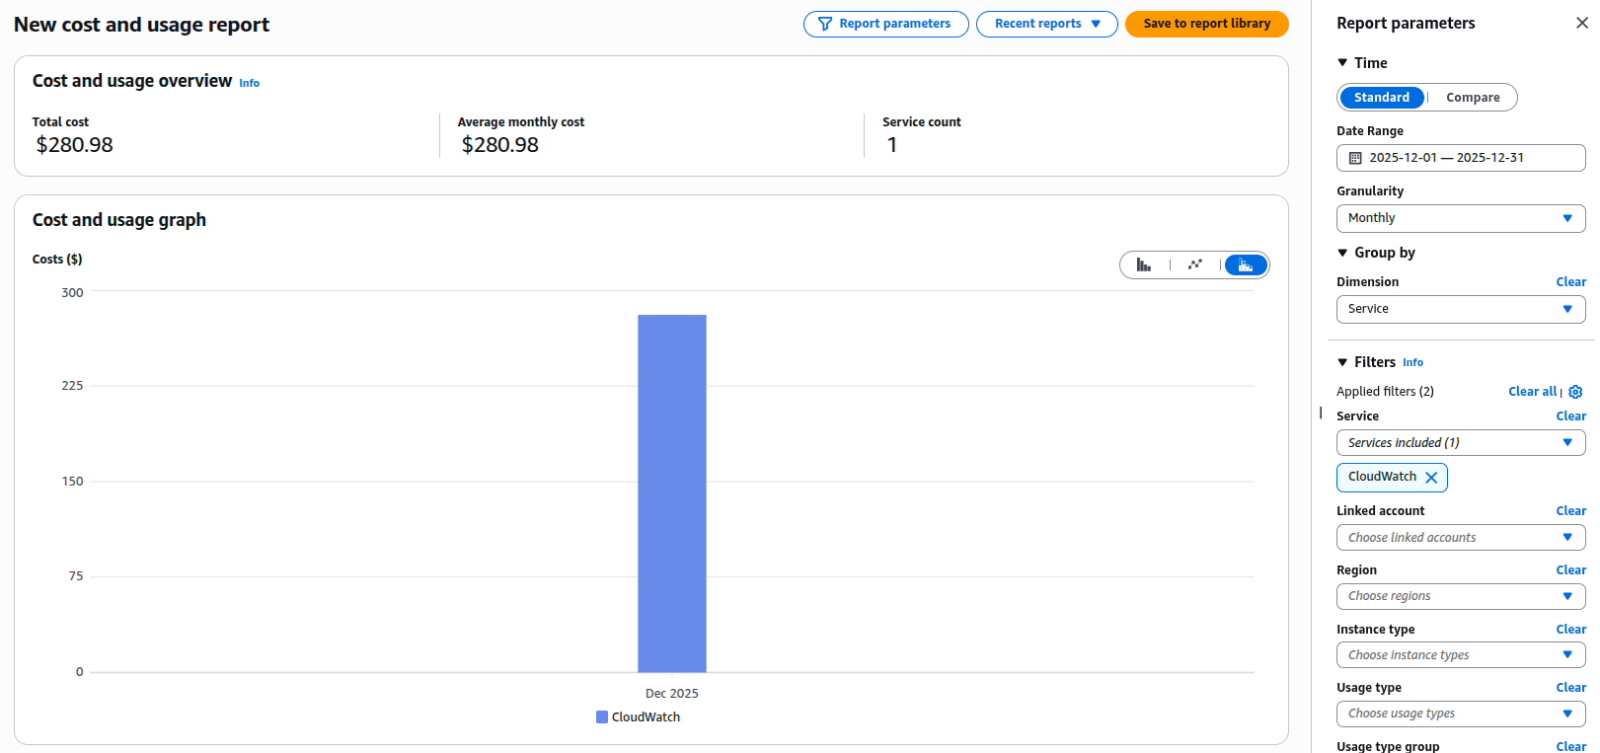The width and height of the screenshot is (1600, 753).
Task: Click the Dec 2025 CloudWatch bar
Action: coord(672,493)
